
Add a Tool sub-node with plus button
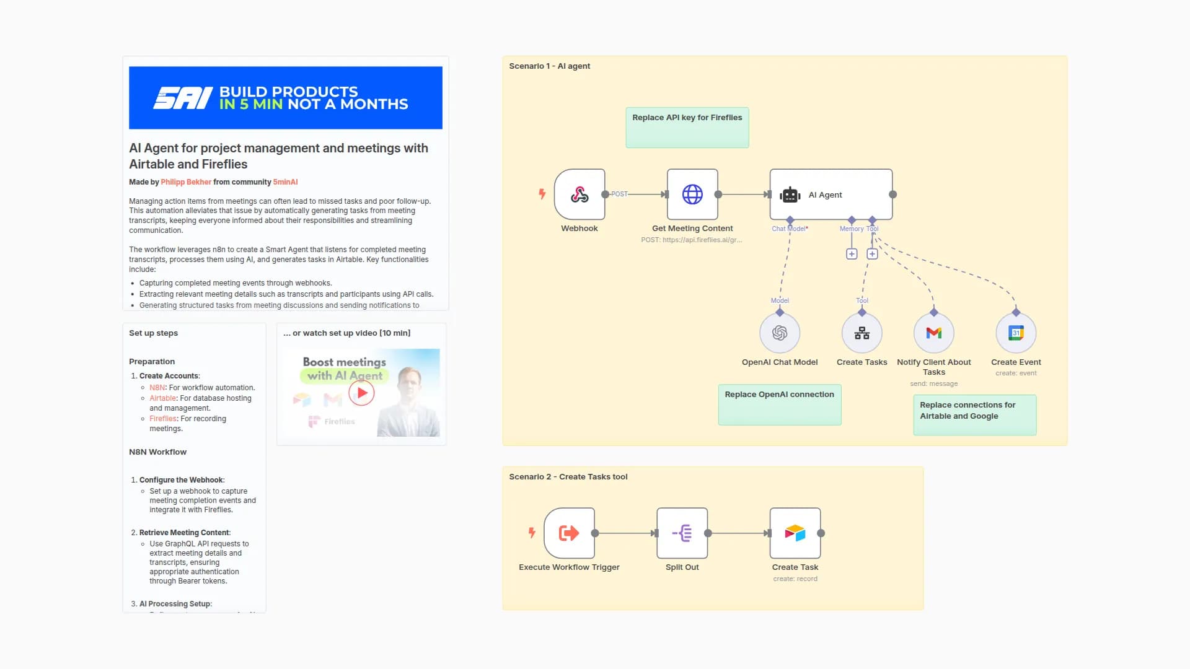(x=872, y=254)
